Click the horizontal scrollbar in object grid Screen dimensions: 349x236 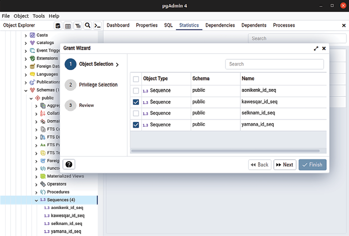point(226,151)
